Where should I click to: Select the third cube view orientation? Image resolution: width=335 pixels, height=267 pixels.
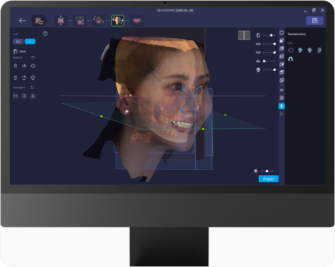click(282, 56)
